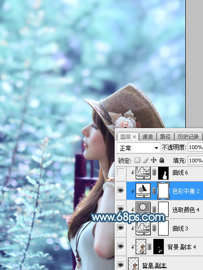The height and width of the screenshot is (270, 203).
Task: Enable lock all padlock icon
Action: [x=161, y=160]
